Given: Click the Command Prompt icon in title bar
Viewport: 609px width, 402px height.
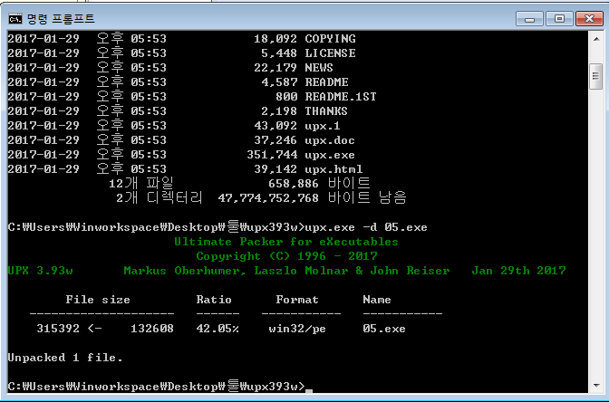Looking at the screenshot, I should tap(15, 17).
